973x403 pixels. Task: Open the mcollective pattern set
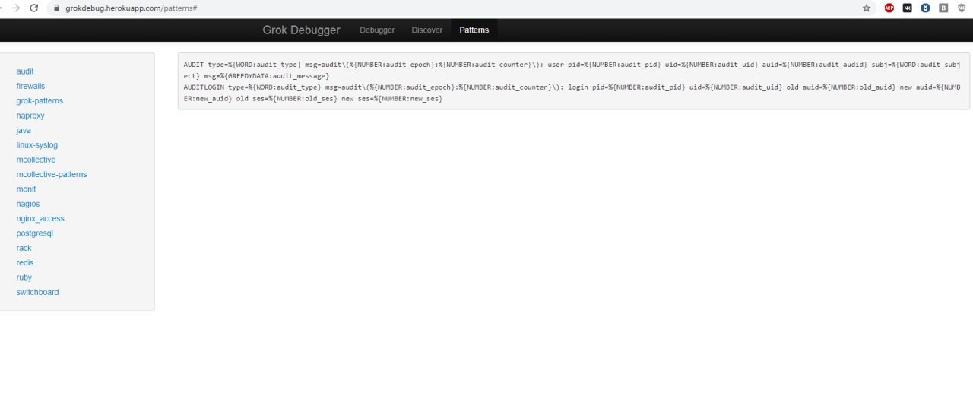pyautogui.click(x=36, y=160)
